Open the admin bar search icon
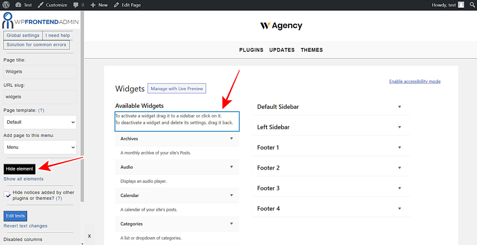Image resolution: width=477 pixels, height=245 pixels. 472,5
